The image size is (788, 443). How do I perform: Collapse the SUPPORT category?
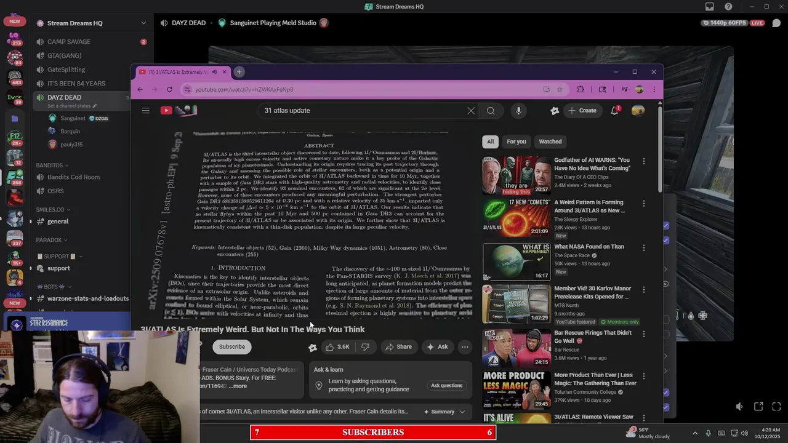click(59, 257)
